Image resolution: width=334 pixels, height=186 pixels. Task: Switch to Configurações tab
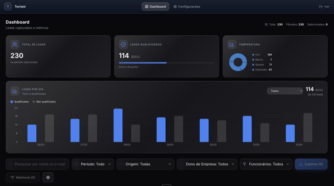click(187, 7)
